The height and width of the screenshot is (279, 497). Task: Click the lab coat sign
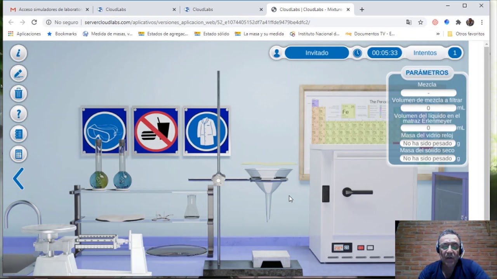click(207, 131)
